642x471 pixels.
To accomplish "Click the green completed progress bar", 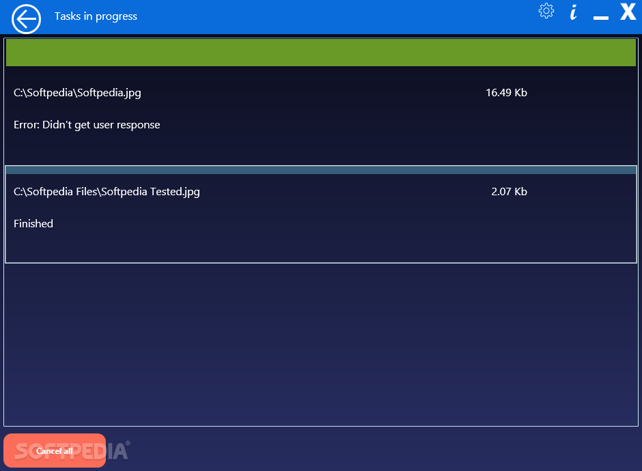I will [320, 53].
